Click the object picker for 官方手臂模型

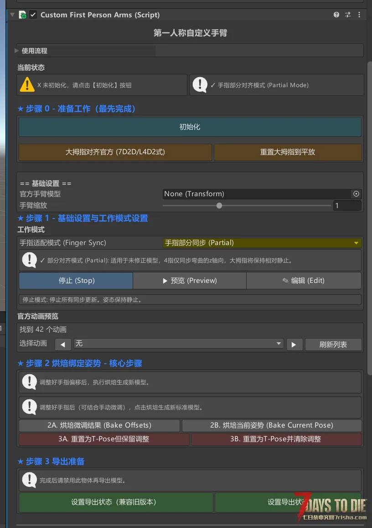click(x=356, y=194)
